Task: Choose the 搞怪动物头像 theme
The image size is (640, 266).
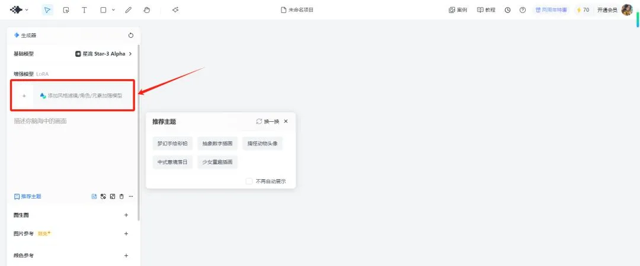Action: click(263, 144)
